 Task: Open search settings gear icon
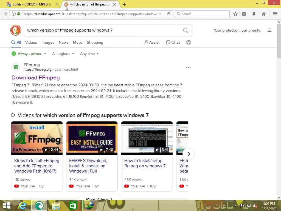tap(188, 42)
